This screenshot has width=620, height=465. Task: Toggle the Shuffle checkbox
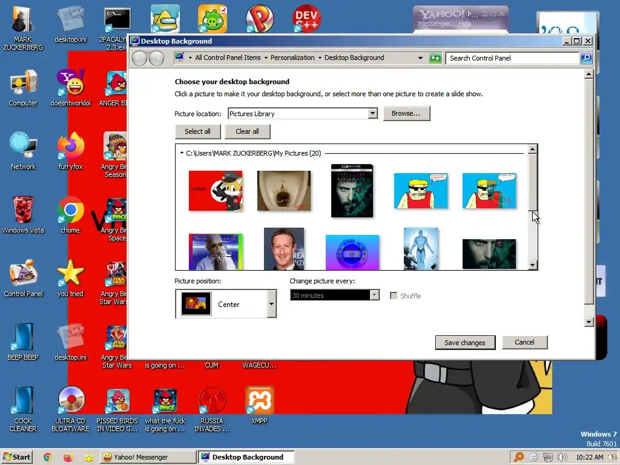394,295
